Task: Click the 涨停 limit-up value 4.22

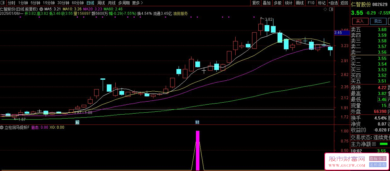Action: pos(382,87)
